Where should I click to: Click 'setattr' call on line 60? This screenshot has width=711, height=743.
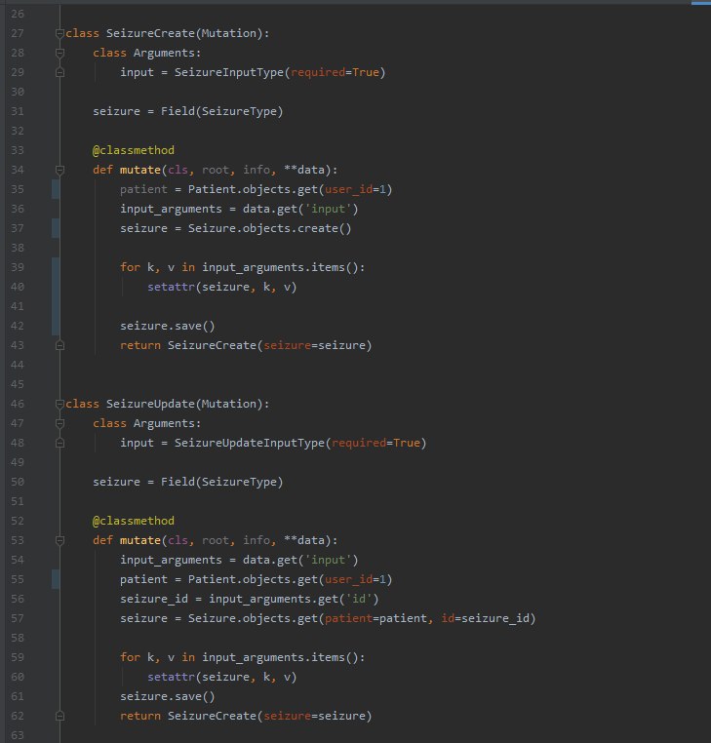click(x=171, y=677)
